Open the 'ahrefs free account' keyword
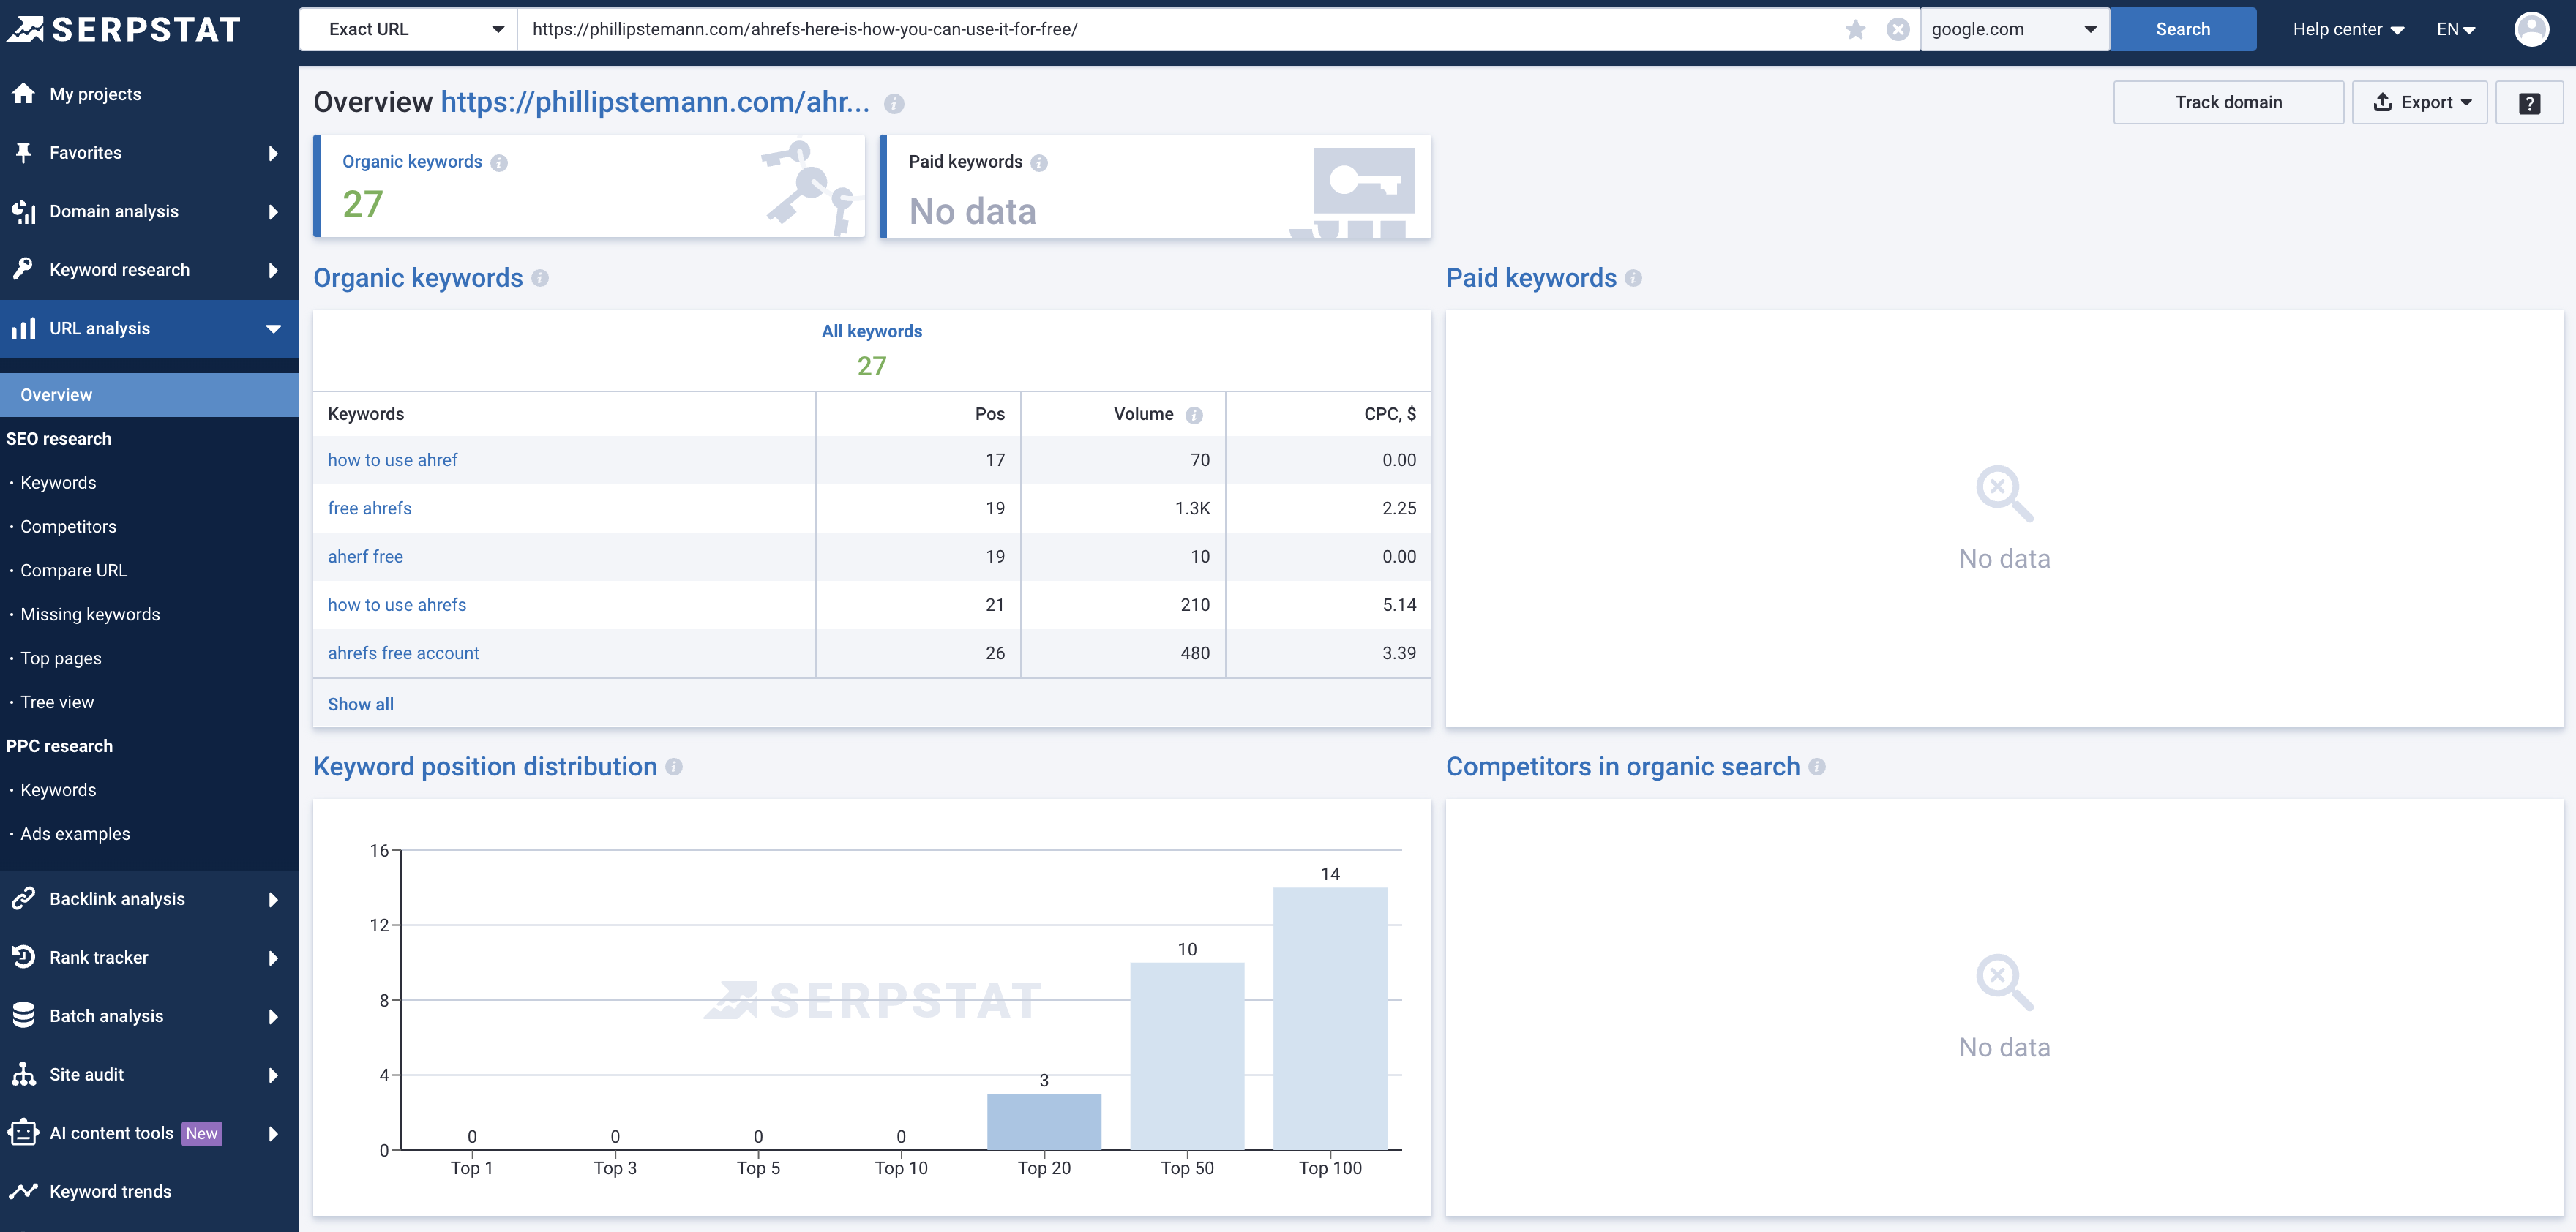The width and height of the screenshot is (2576, 1232). coord(403,653)
